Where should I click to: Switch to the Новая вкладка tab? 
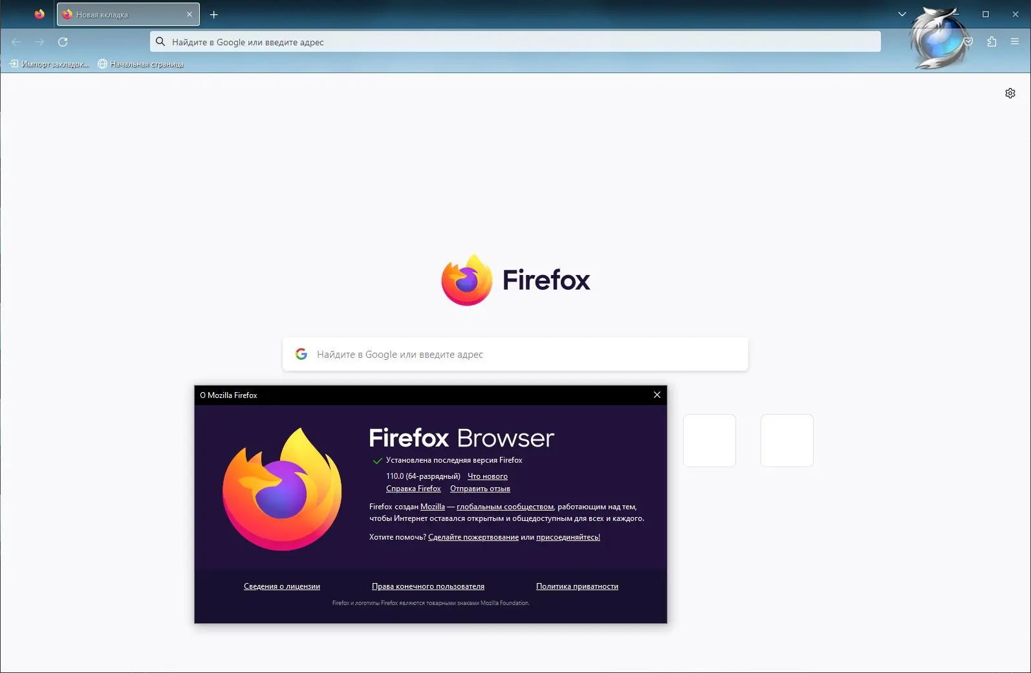click(x=128, y=14)
